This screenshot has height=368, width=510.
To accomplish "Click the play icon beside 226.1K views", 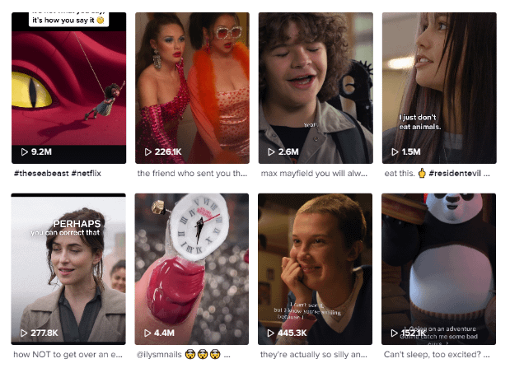I will coord(148,151).
